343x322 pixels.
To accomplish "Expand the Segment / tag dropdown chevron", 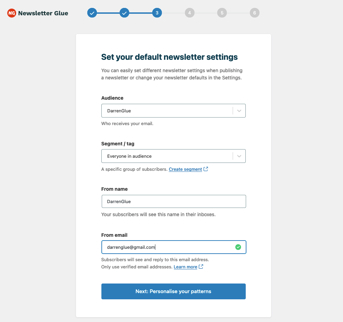I will (239, 156).
